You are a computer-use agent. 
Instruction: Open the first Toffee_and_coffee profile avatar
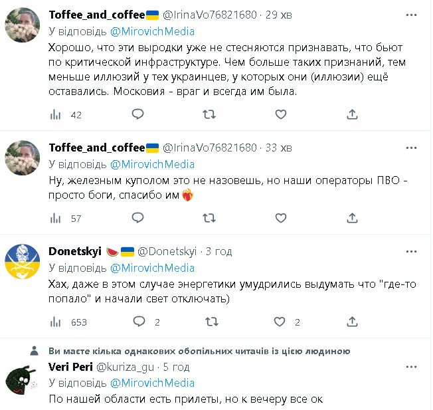click(23, 25)
